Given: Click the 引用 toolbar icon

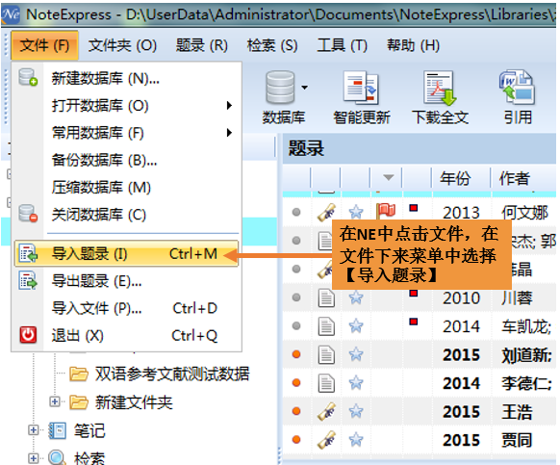Looking at the screenshot, I should (517, 89).
